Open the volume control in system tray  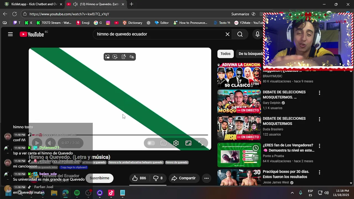(327, 193)
